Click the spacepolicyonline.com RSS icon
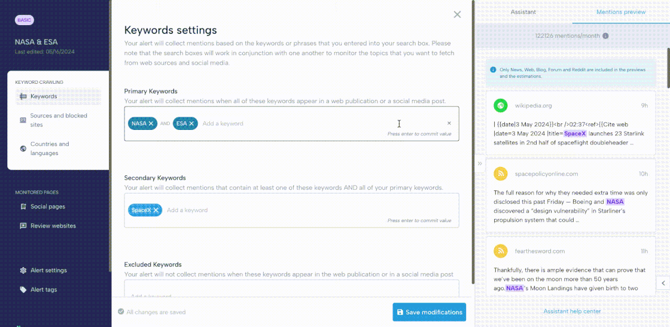 [500, 174]
